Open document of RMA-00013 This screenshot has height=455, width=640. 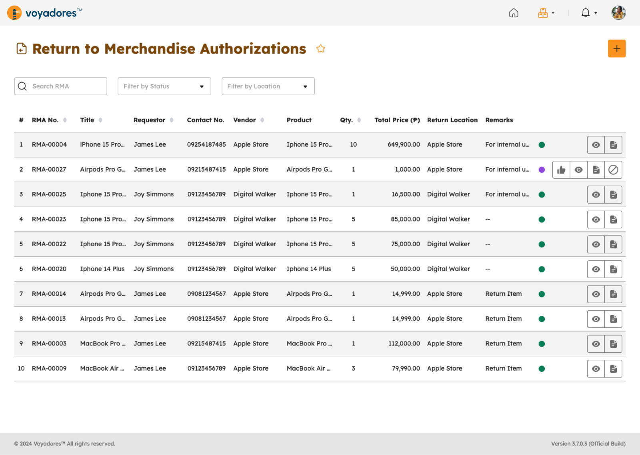click(613, 319)
